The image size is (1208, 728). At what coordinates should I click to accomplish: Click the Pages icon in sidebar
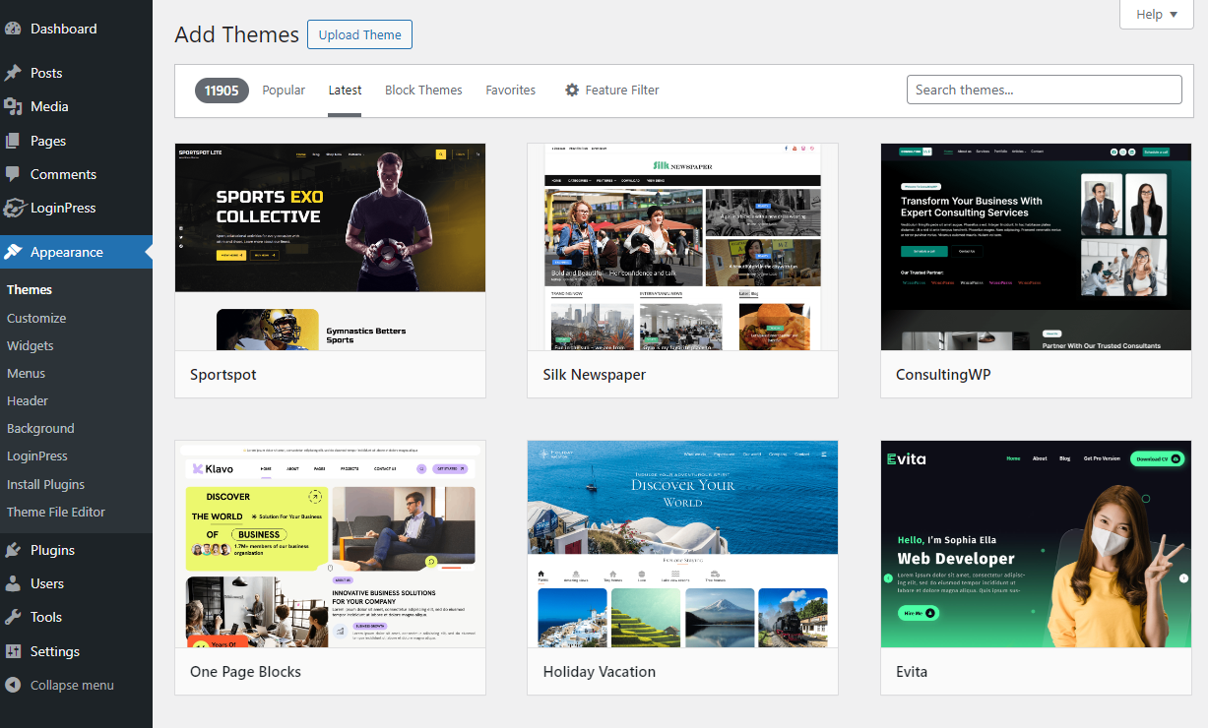(13, 141)
